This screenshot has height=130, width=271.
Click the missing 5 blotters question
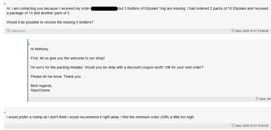click(x=50, y=22)
